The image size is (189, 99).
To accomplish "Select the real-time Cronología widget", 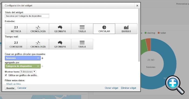I will tap(38, 44).
